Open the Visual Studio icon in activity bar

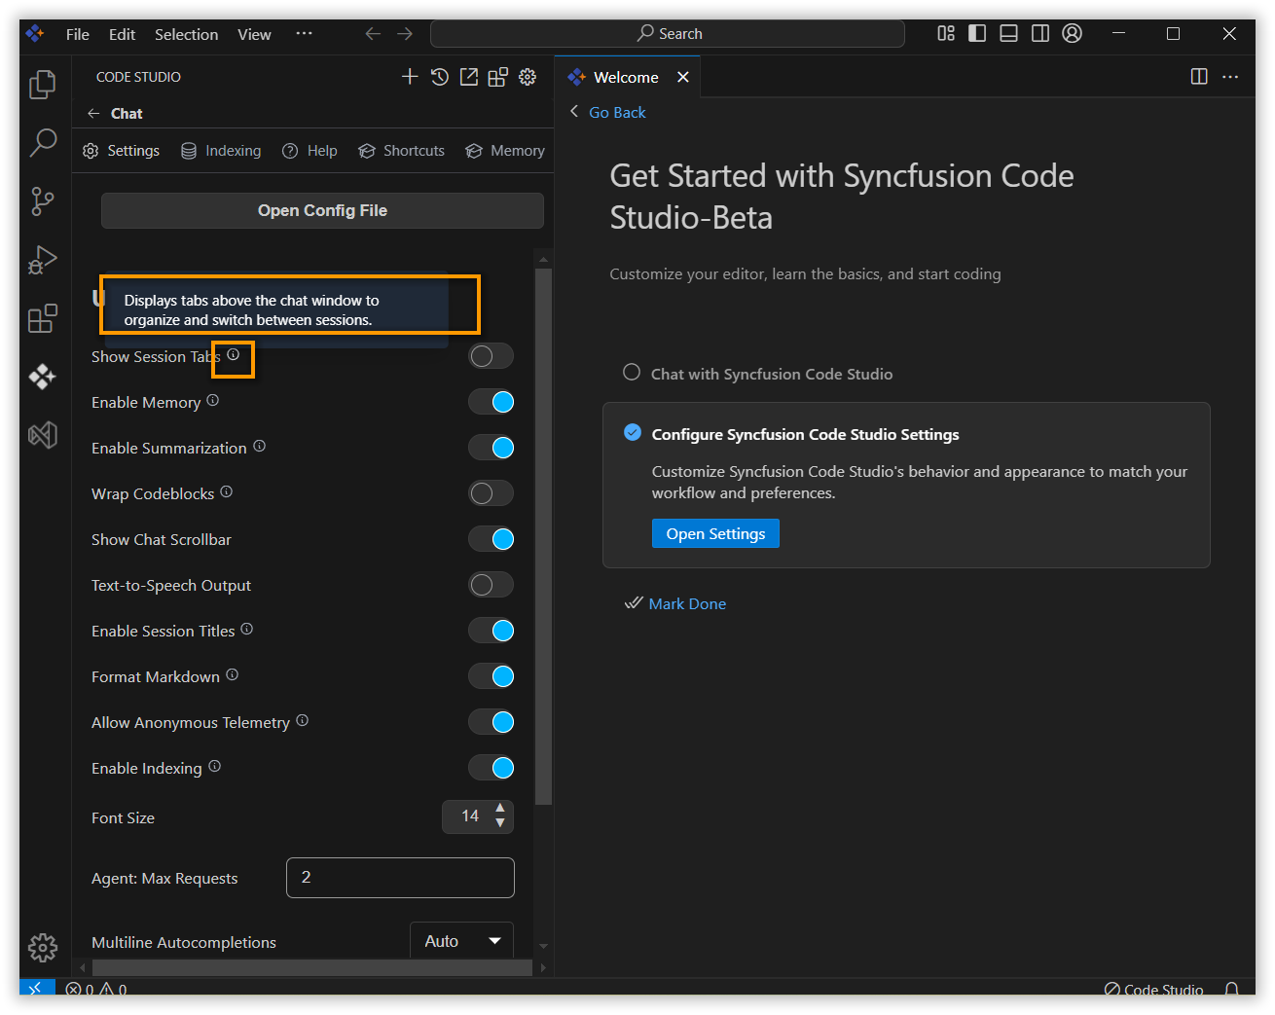[x=42, y=435]
